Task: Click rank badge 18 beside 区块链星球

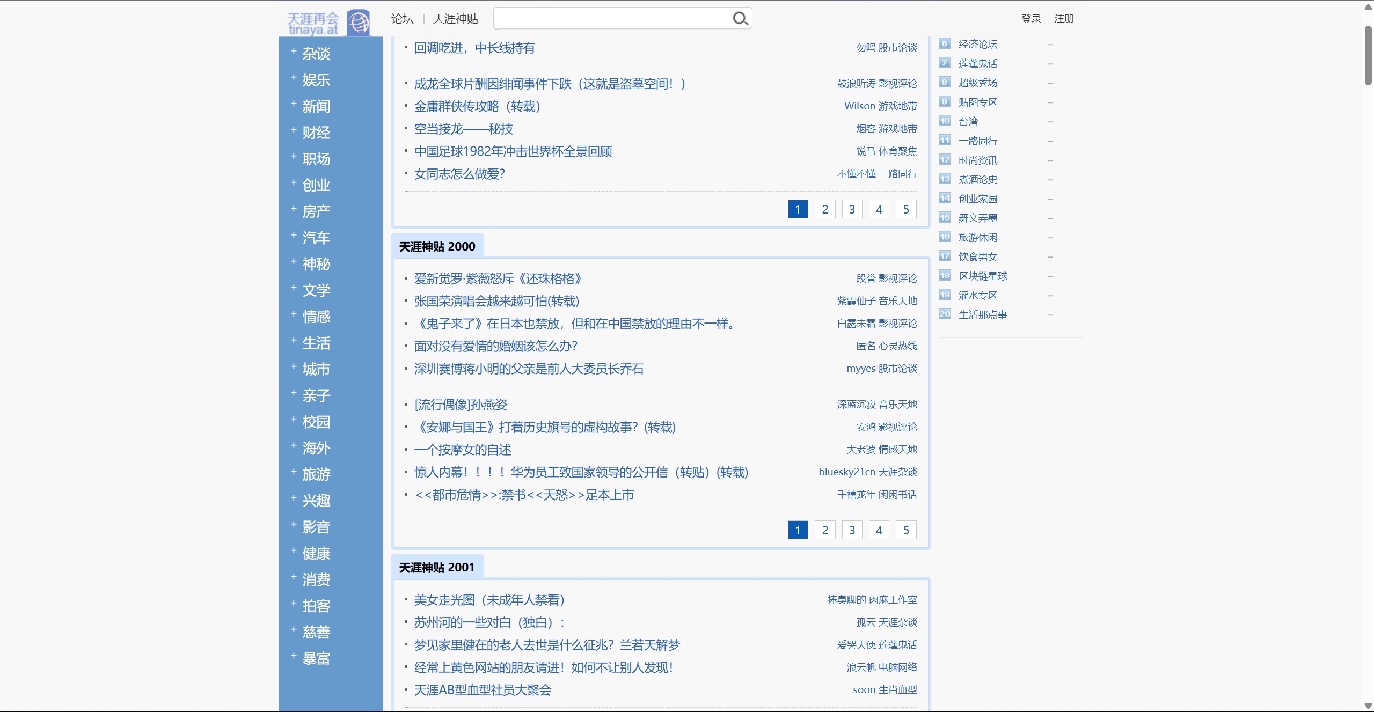Action: click(945, 276)
